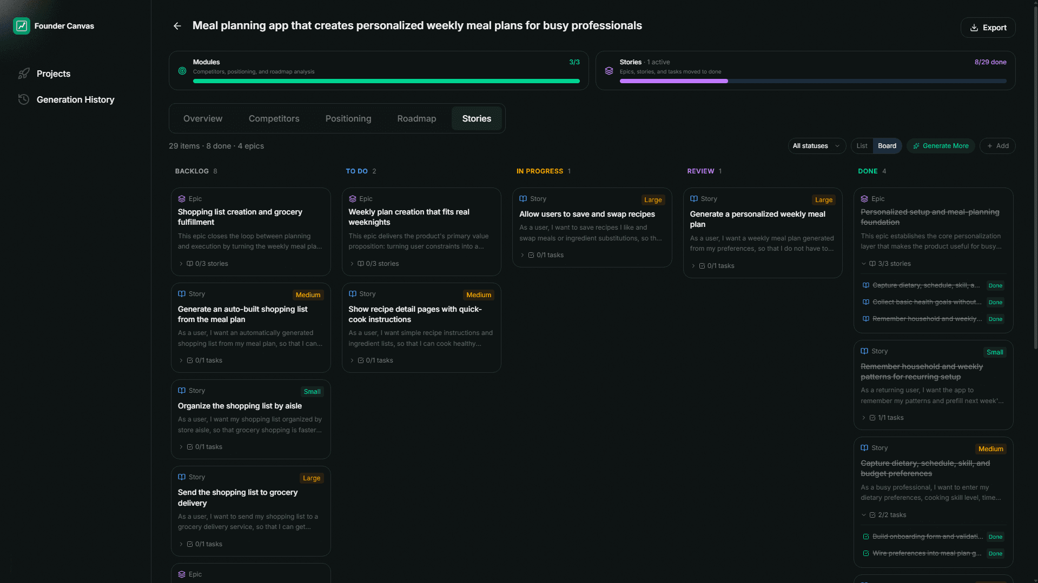Toggle the checkbox on Build onboarding form task

(865, 537)
